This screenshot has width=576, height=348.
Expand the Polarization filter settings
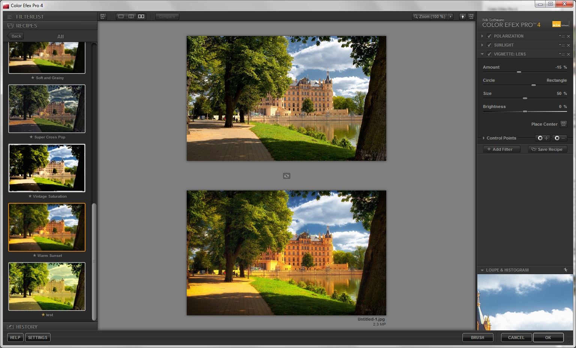point(482,36)
